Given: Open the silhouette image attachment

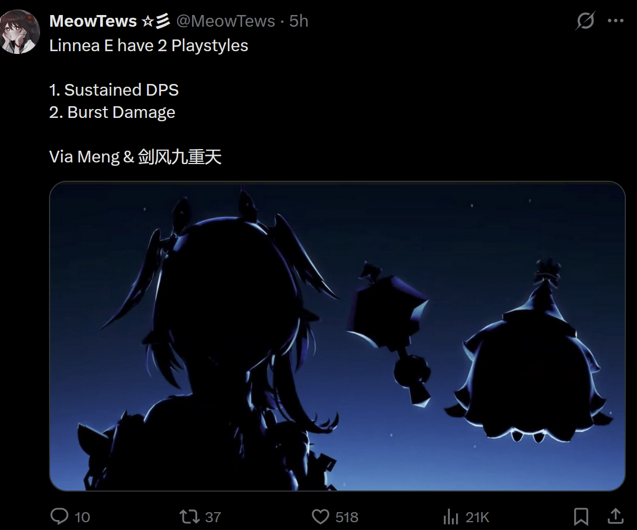Looking at the screenshot, I should coord(337,336).
